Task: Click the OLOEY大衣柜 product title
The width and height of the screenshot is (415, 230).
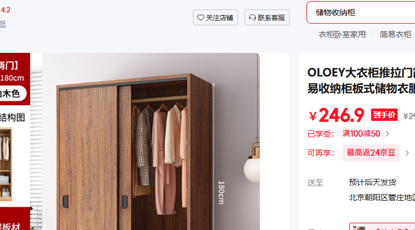Action: [361, 81]
